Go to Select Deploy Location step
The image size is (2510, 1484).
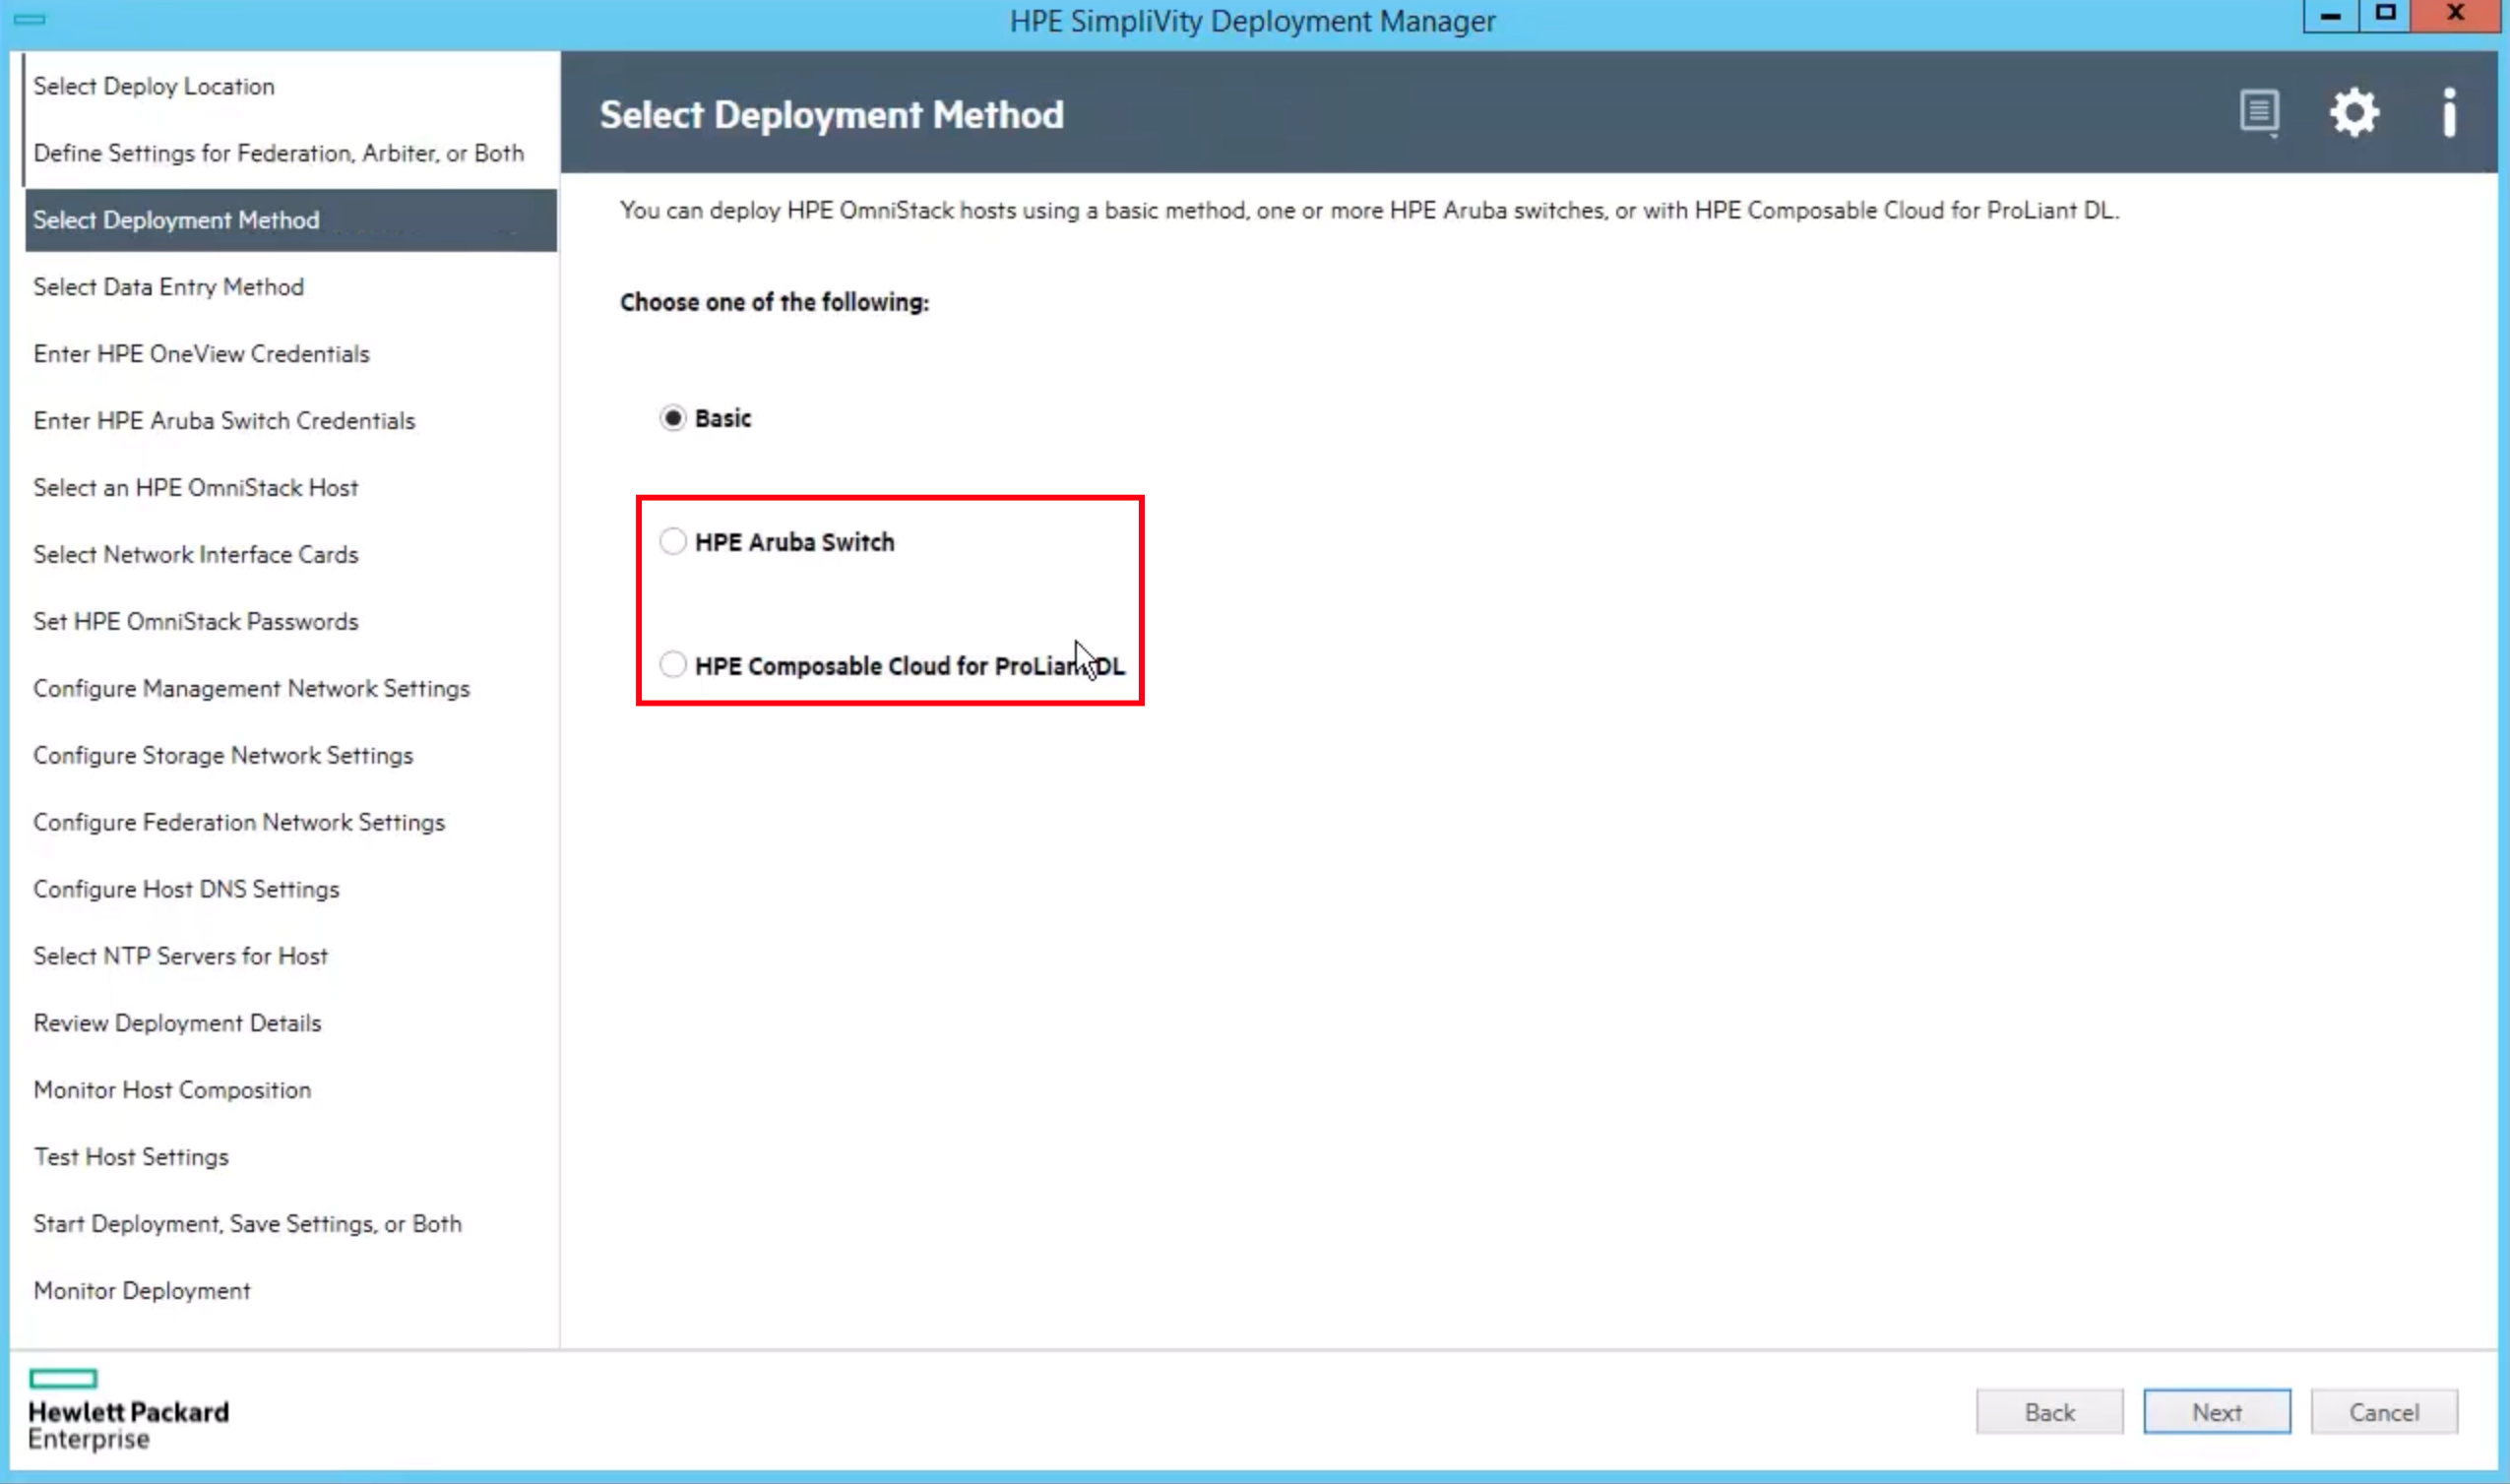click(x=154, y=86)
